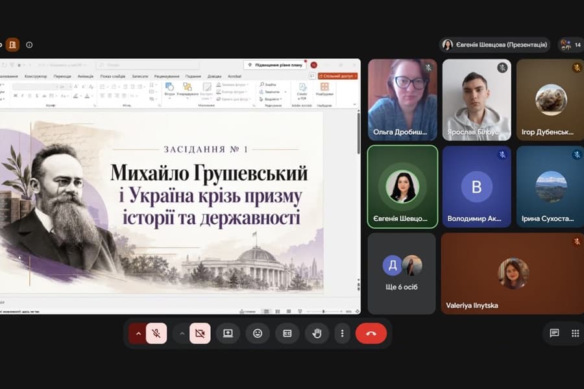Open the Рецензування ribbon tab
Viewport: 584px width, 389px height.
(167, 77)
